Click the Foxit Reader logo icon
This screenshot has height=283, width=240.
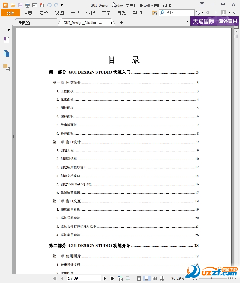5,5
